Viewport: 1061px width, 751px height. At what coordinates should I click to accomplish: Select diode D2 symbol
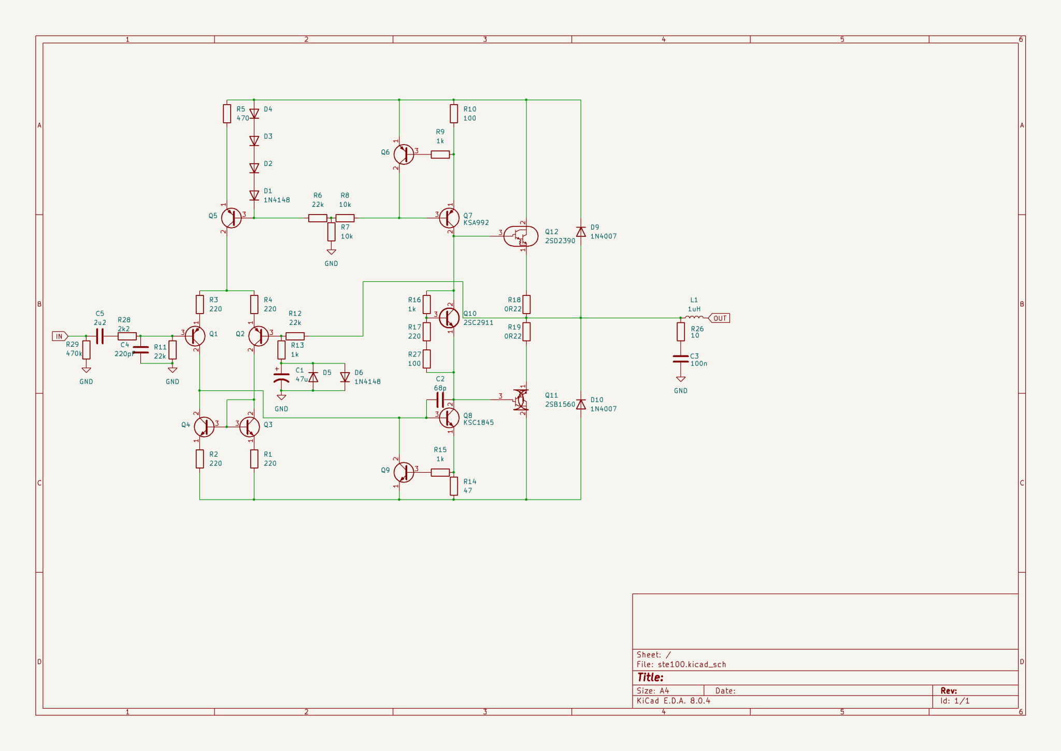coord(254,168)
